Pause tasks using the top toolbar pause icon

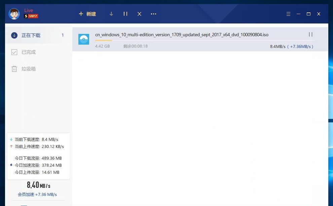tap(125, 14)
